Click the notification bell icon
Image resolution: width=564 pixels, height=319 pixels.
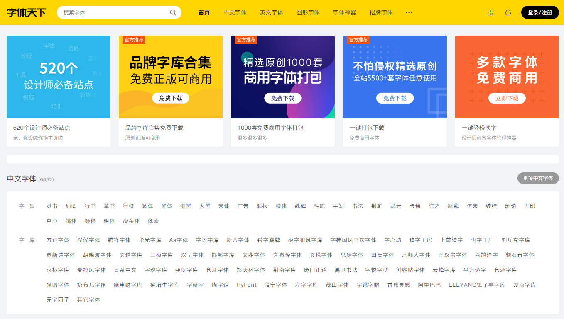tap(508, 12)
